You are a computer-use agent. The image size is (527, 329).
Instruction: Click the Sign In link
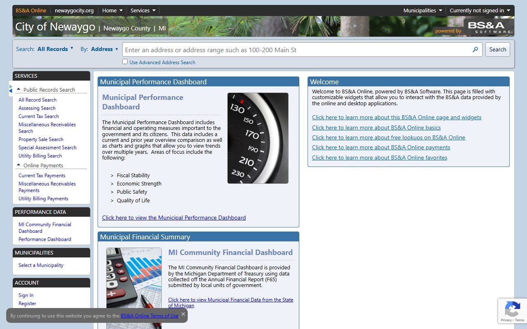click(26, 295)
